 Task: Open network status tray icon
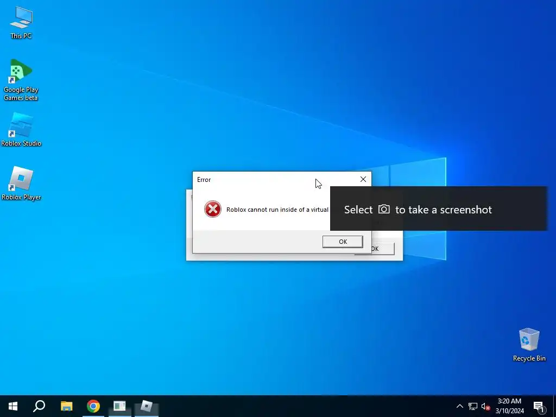pos(473,406)
